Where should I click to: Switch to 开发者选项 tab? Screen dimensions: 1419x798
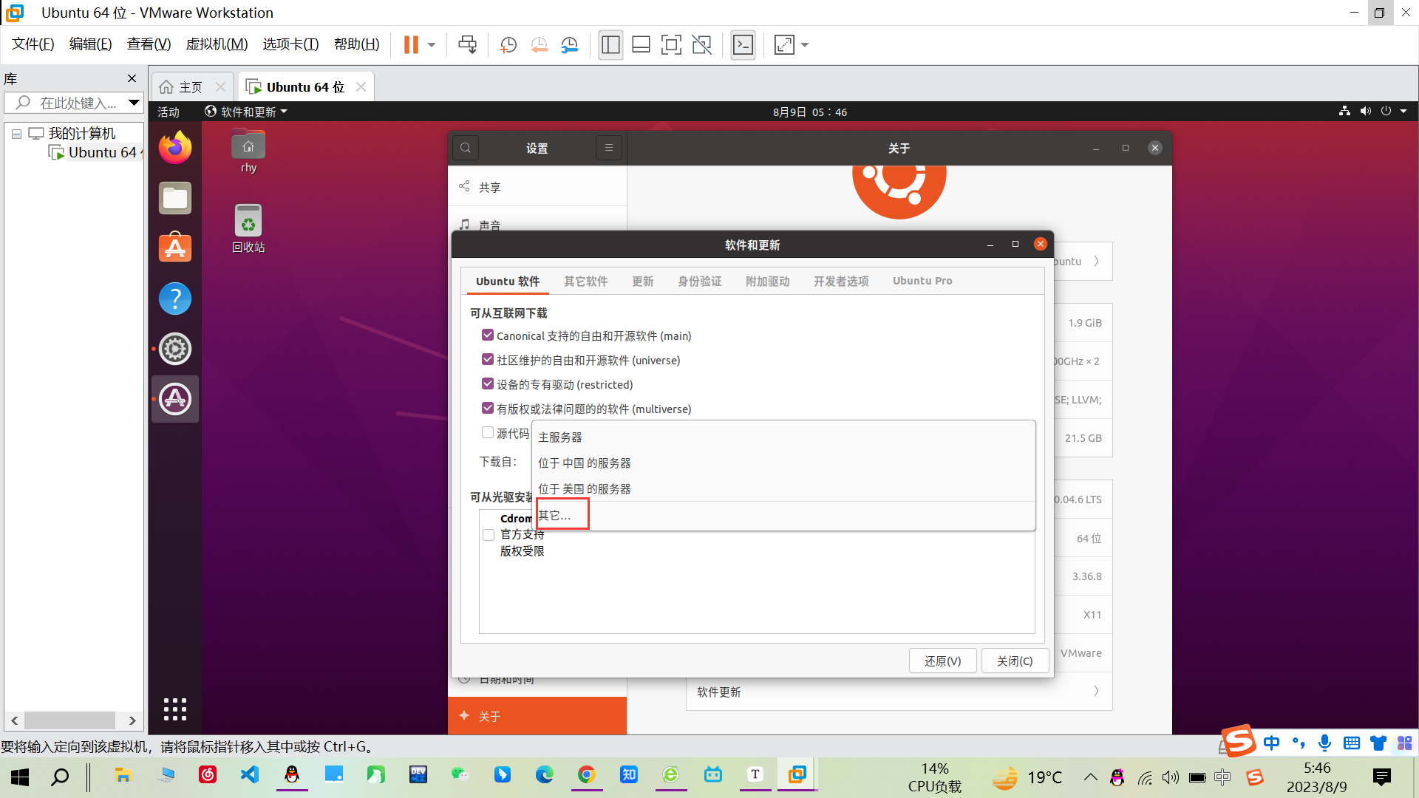tap(841, 282)
